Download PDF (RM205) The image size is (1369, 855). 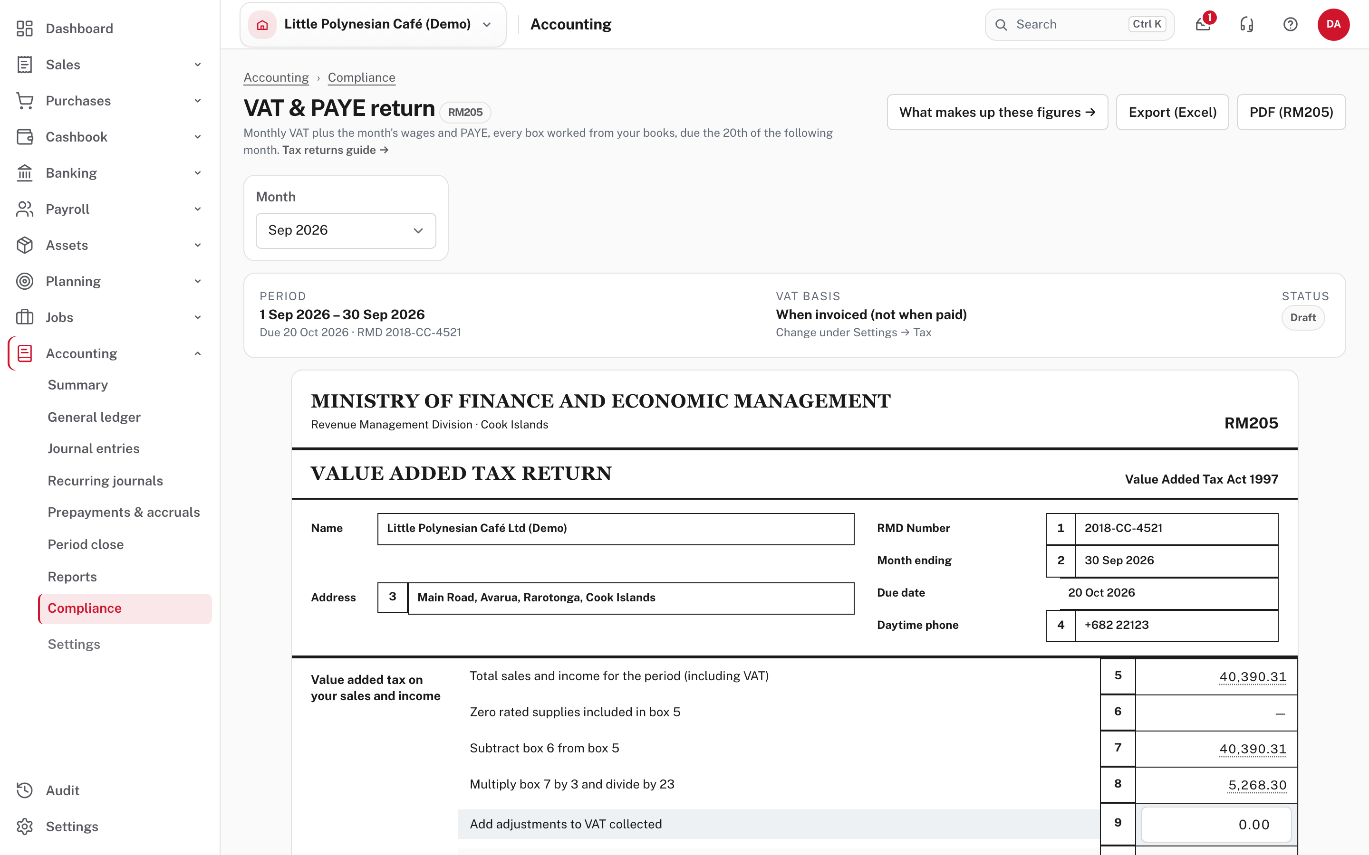(1291, 112)
